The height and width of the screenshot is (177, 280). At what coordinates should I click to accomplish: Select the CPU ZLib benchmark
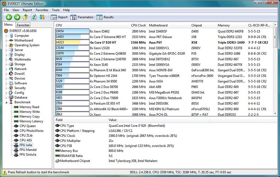coord(26,135)
